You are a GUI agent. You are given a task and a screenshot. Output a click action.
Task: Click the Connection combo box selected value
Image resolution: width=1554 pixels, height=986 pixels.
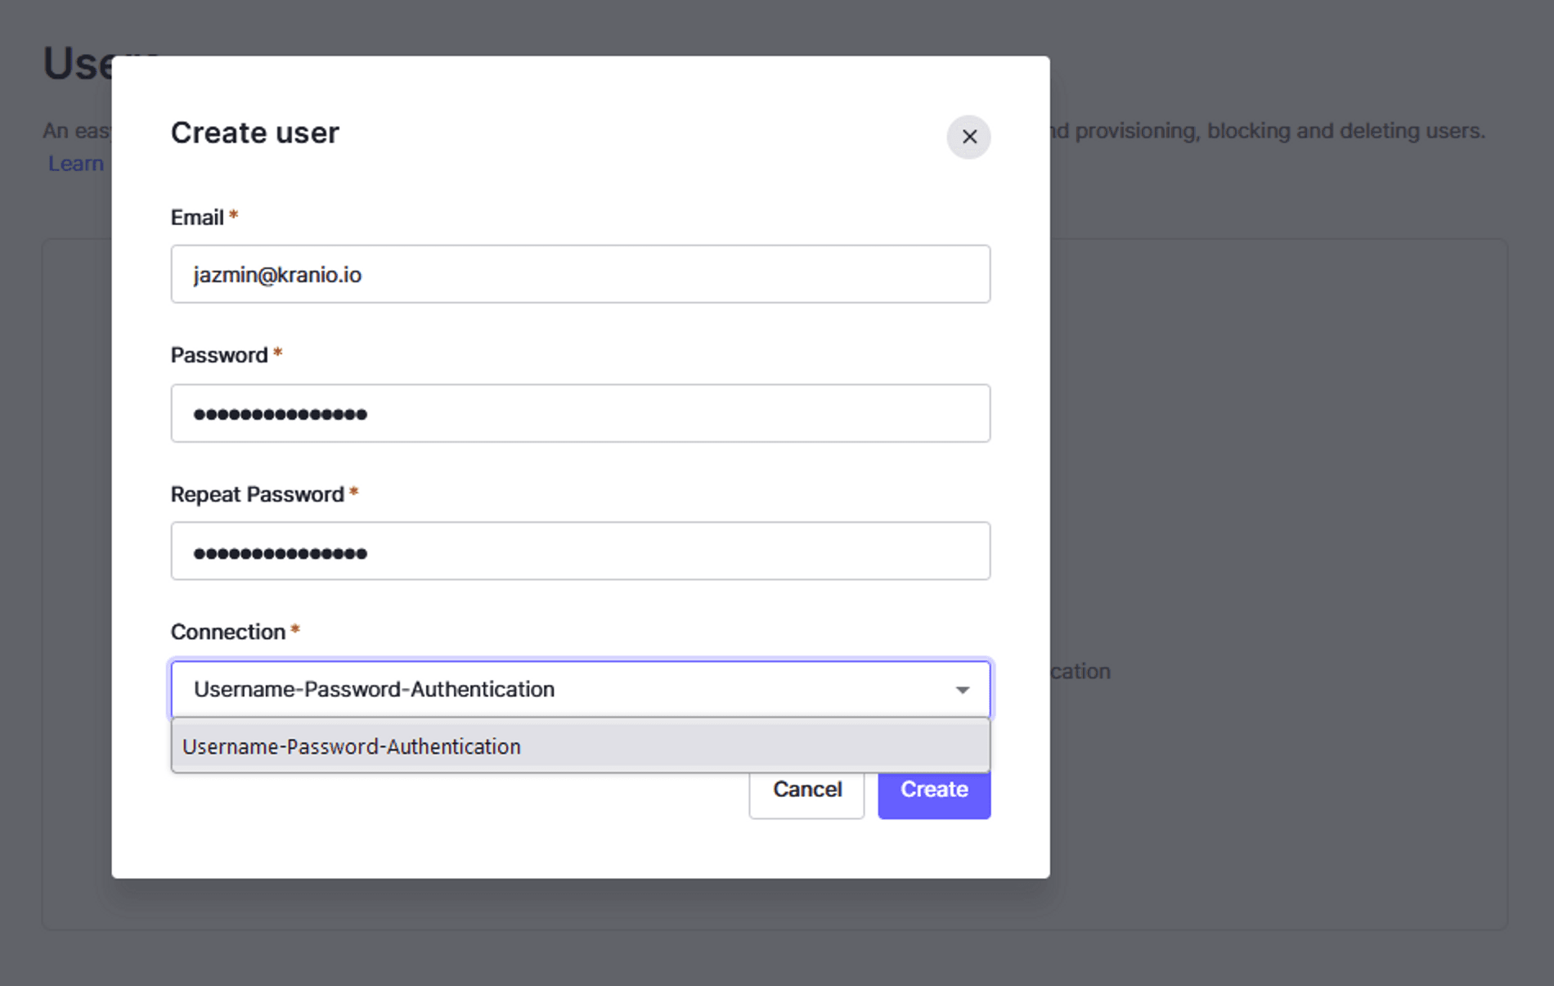(x=375, y=690)
